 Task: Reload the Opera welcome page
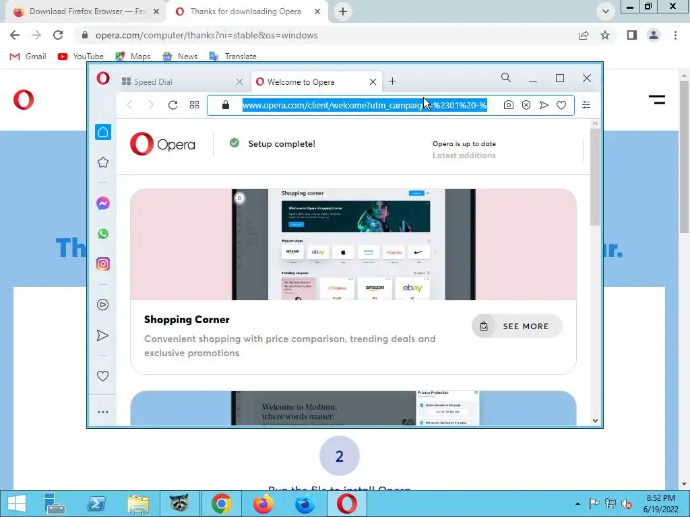pos(173,105)
